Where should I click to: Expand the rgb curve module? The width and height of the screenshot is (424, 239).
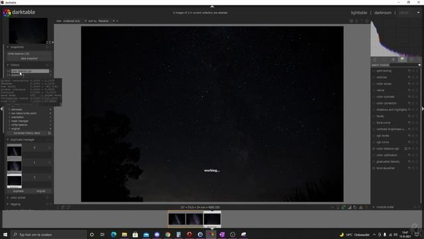click(382, 142)
